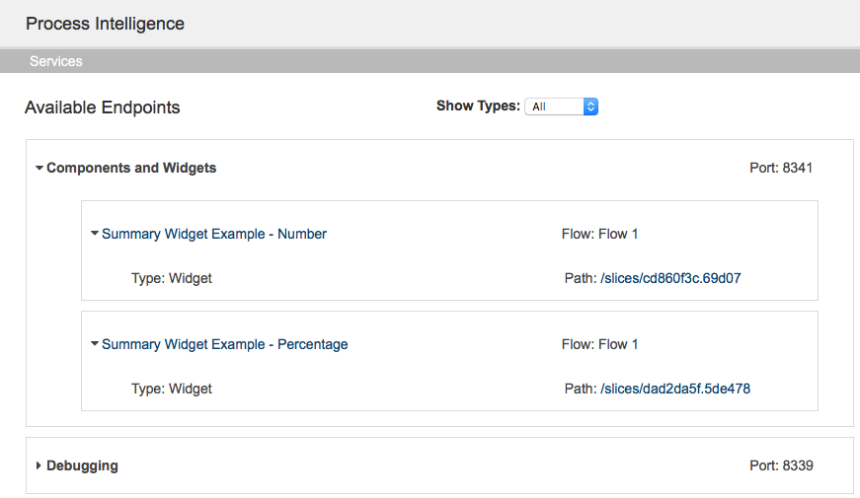Collapse the Summary Widget Example - Number triangle

pos(95,234)
